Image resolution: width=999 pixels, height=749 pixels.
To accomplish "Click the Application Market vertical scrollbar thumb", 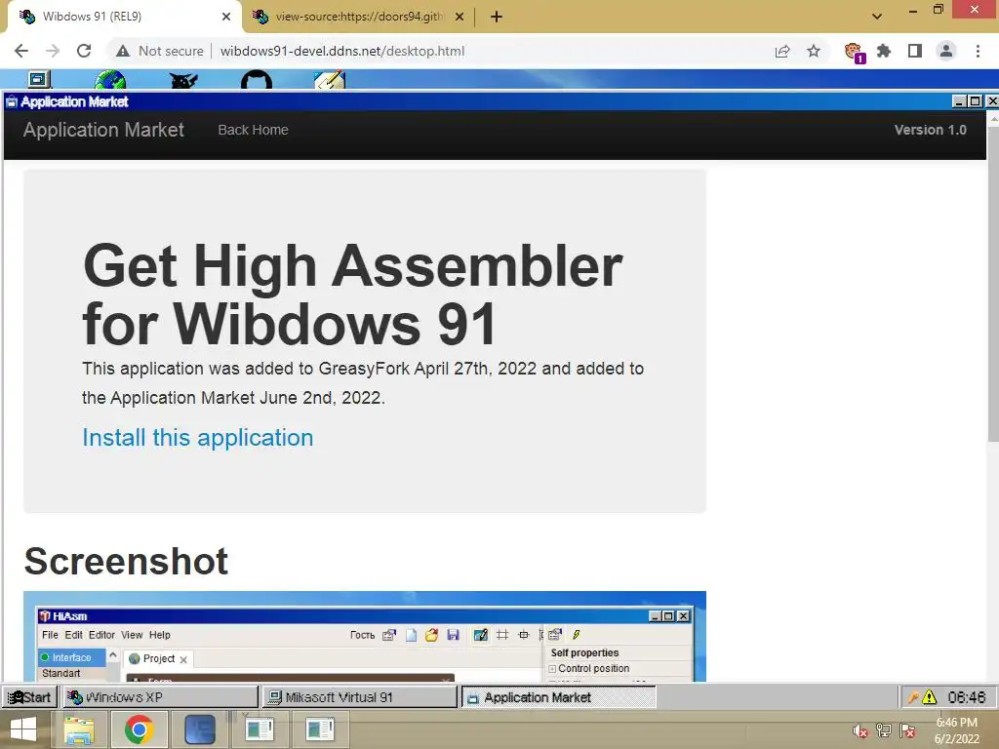I will pos(992,284).
